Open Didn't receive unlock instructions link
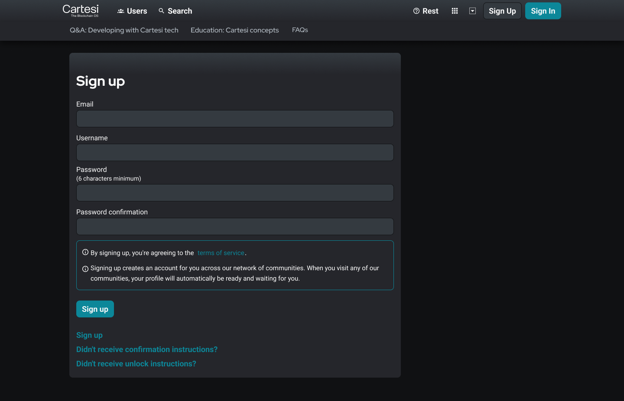The height and width of the screenshot is (401, 624). click(x=136, y=364)
